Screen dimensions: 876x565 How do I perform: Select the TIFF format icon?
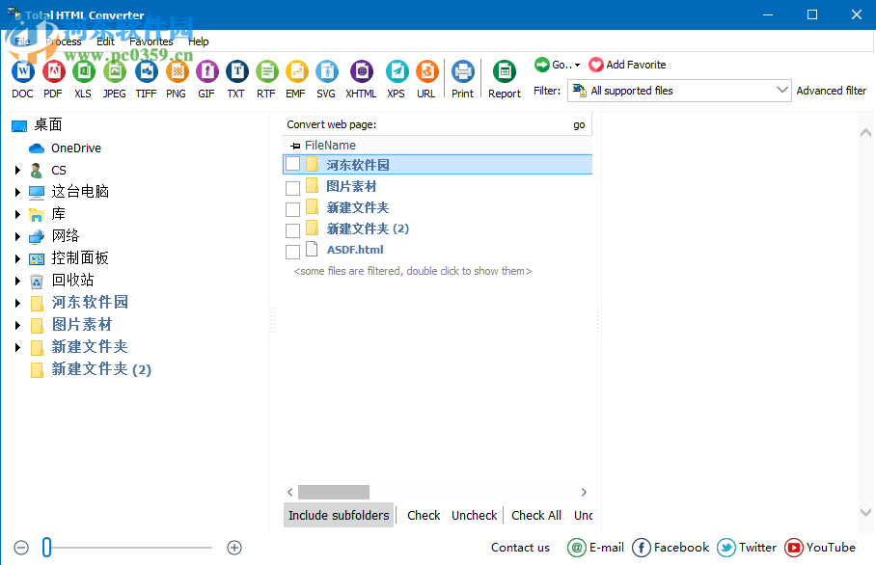coord(146,71)
